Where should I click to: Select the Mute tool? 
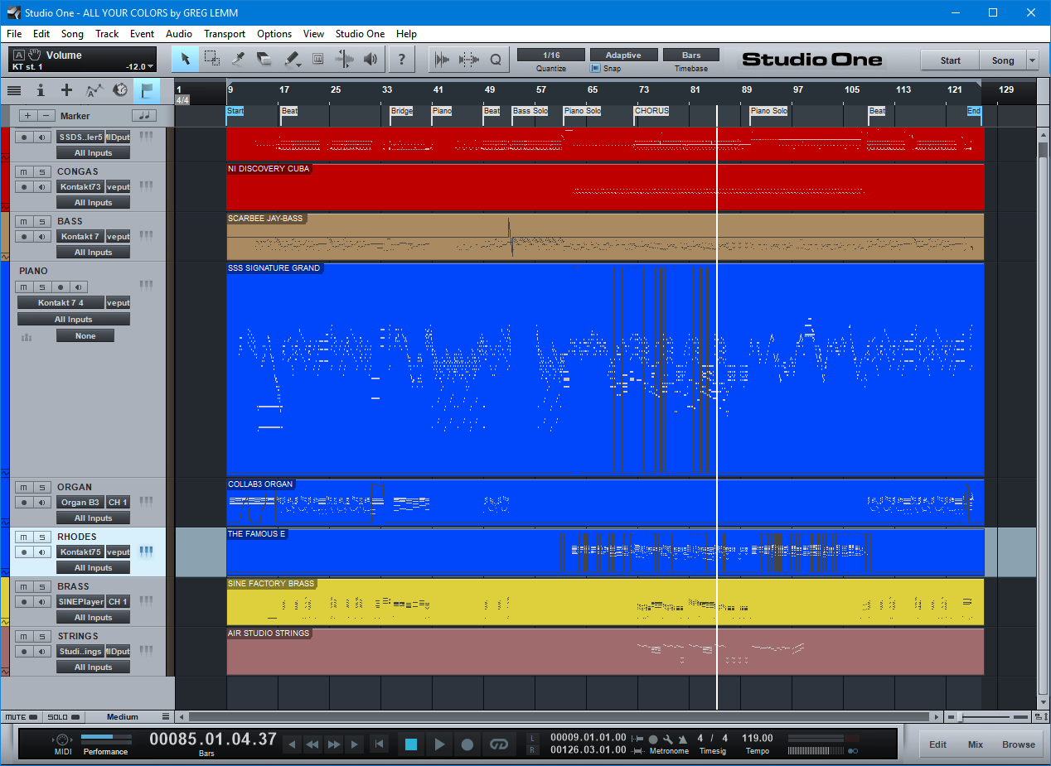click(317, 59)
